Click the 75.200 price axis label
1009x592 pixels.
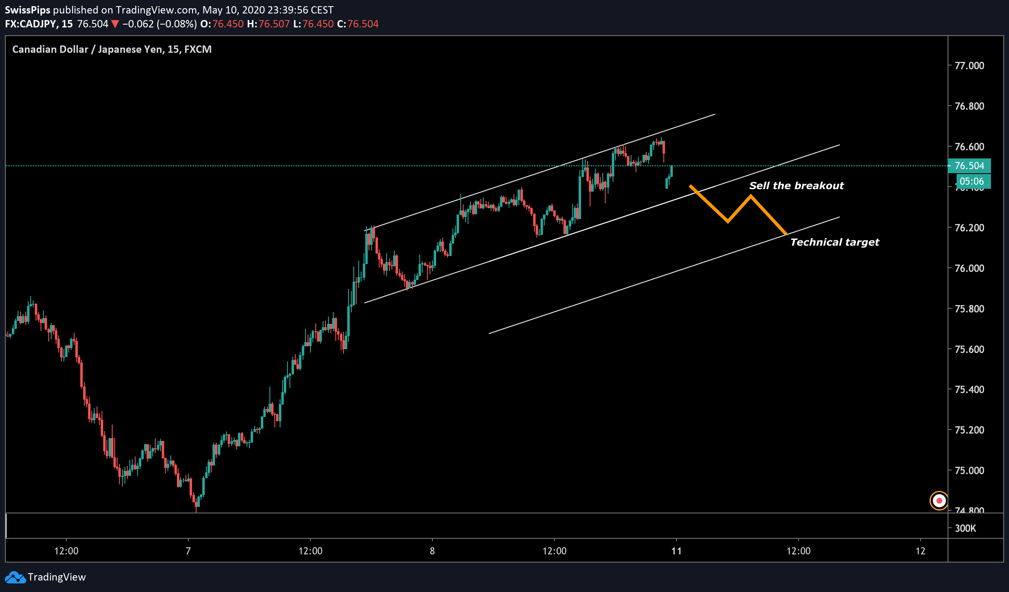tap(969, 430)
